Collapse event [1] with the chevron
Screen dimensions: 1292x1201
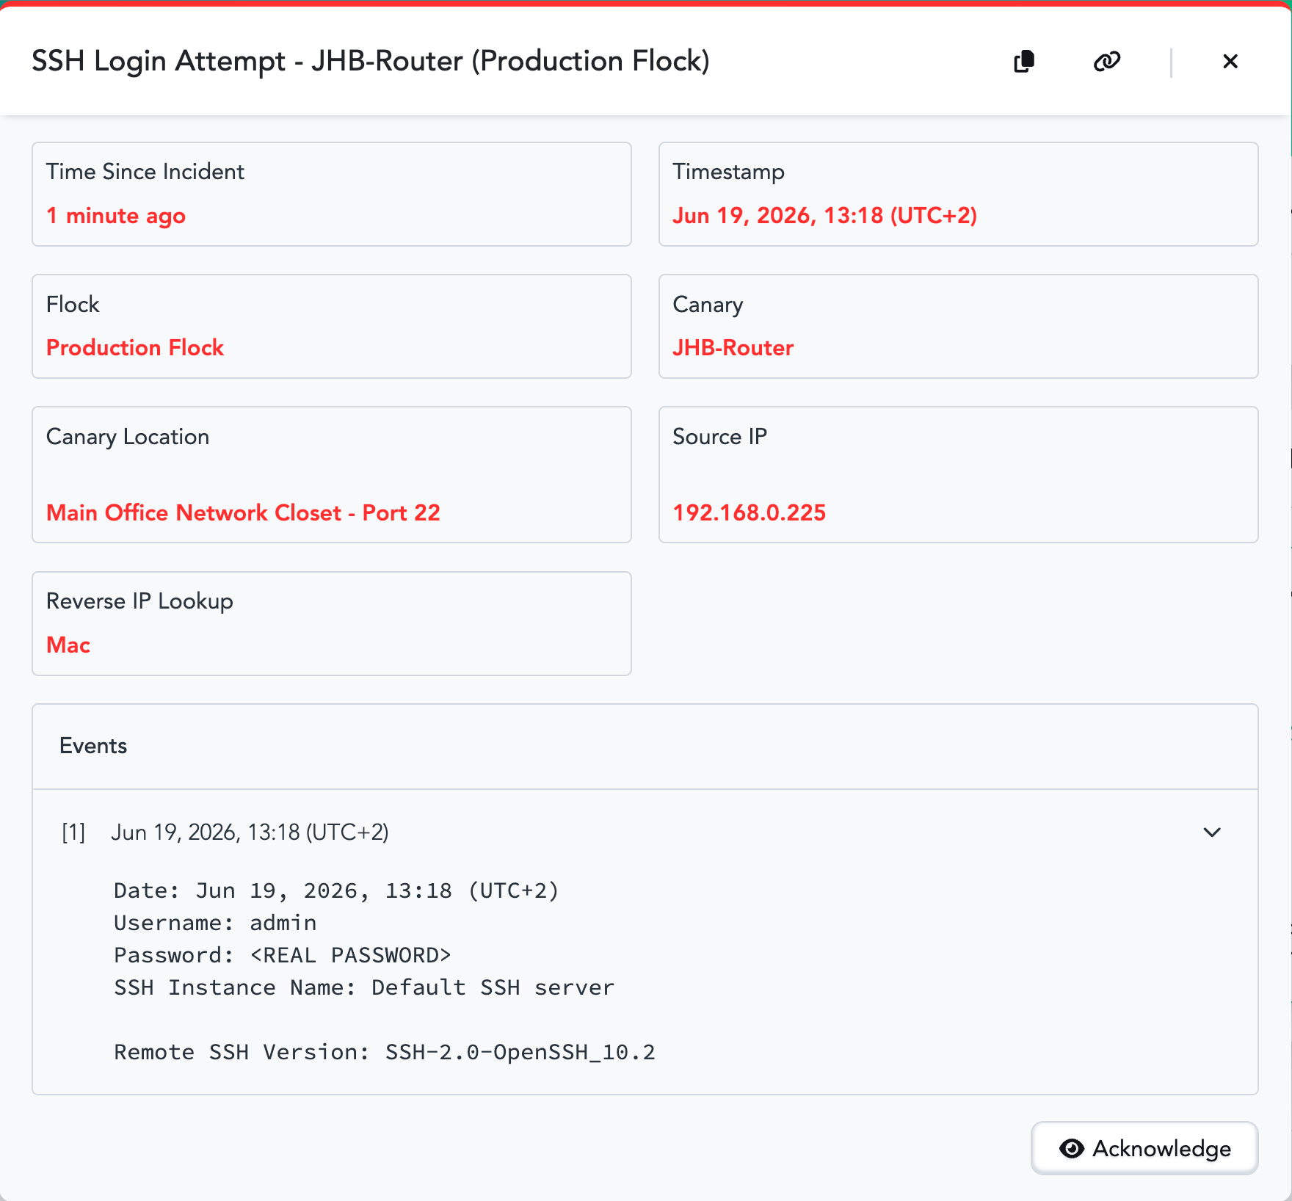(x=1212, y=832)
